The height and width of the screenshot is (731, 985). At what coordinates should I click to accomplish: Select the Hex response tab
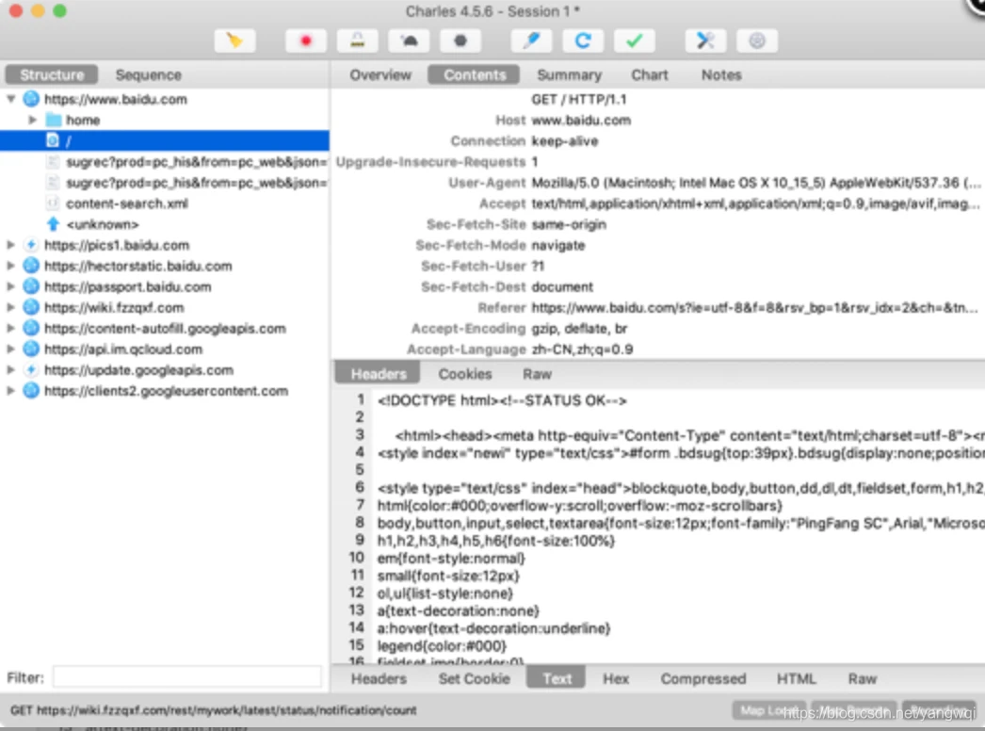point(616,678)
